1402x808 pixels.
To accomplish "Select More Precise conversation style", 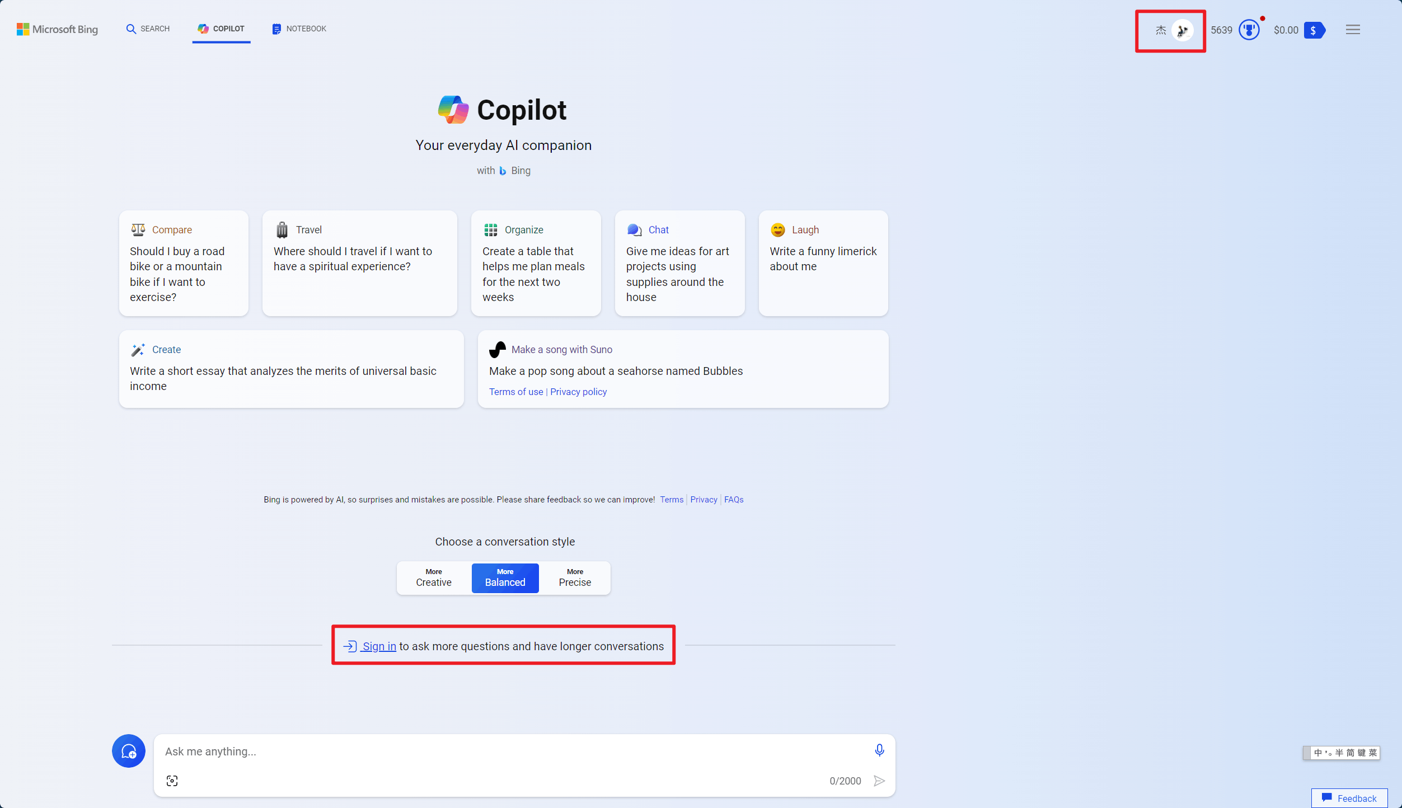I will click(x=575, y=577).
